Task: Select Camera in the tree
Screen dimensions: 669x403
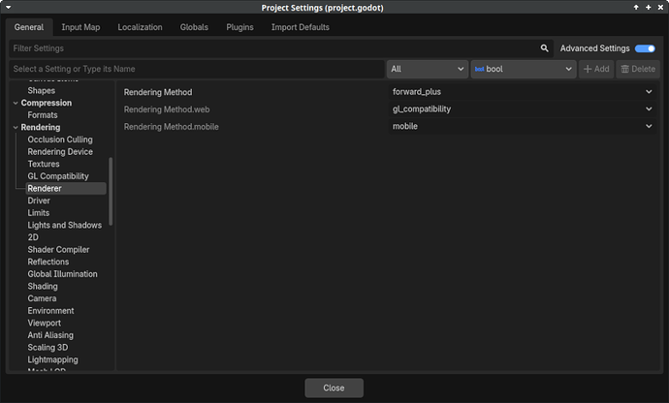Action: pos(42,298)
